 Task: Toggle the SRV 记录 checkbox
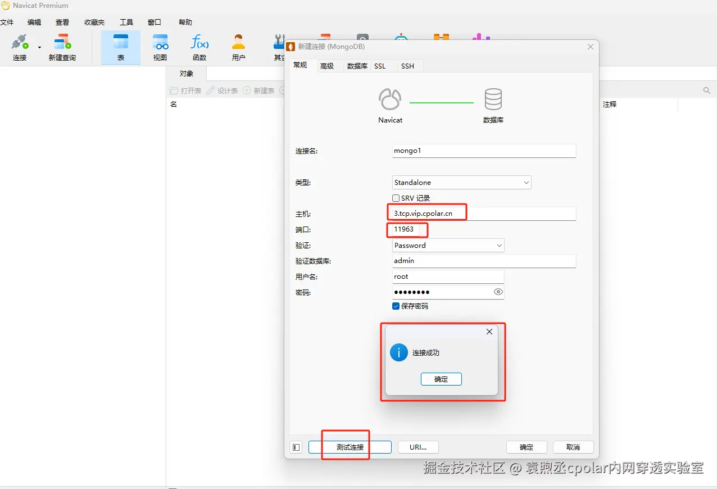pyautogui.click(x=396, y=198)
